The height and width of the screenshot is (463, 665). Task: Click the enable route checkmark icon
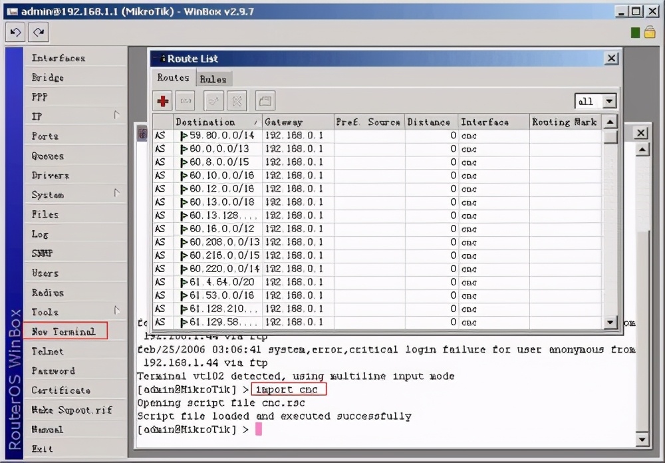point(214,101)
